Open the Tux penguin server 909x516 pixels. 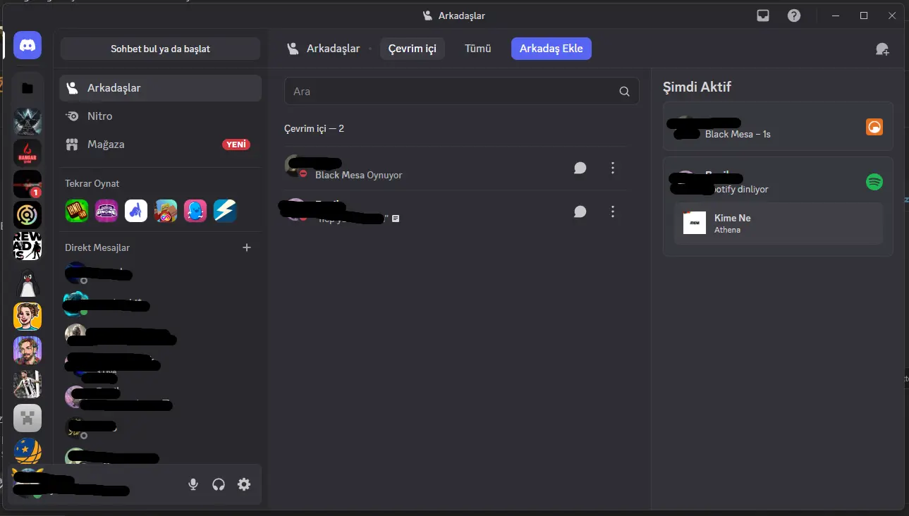click(28, 284)
